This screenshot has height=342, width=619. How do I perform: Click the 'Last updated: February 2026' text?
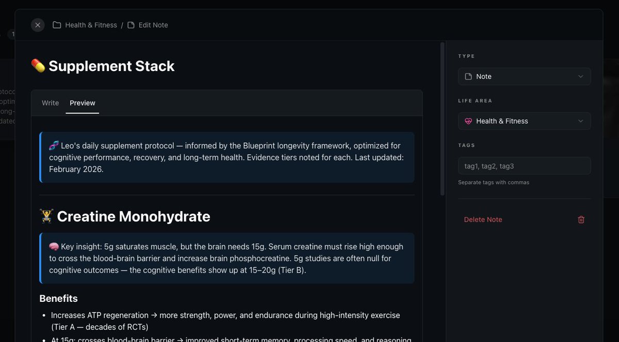tap(226, 163)
